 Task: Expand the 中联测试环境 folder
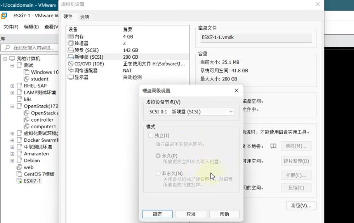[12, 147]
